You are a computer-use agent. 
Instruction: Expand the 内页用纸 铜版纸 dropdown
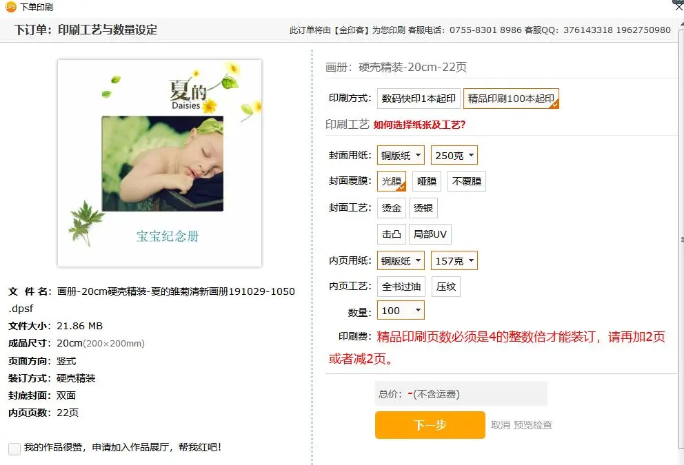click(401, 260)
